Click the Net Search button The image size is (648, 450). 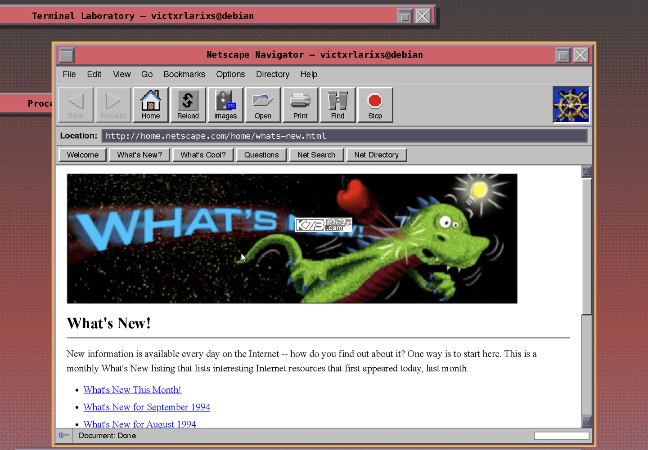point(316,155)
